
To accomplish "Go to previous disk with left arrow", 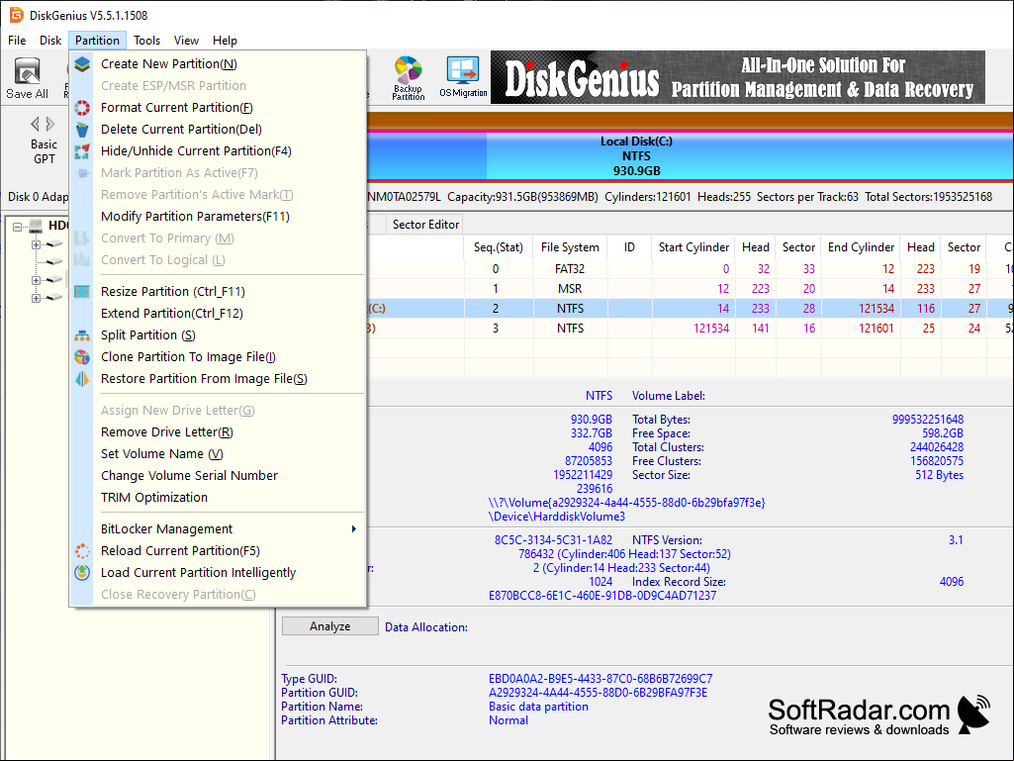I will 35,124.
